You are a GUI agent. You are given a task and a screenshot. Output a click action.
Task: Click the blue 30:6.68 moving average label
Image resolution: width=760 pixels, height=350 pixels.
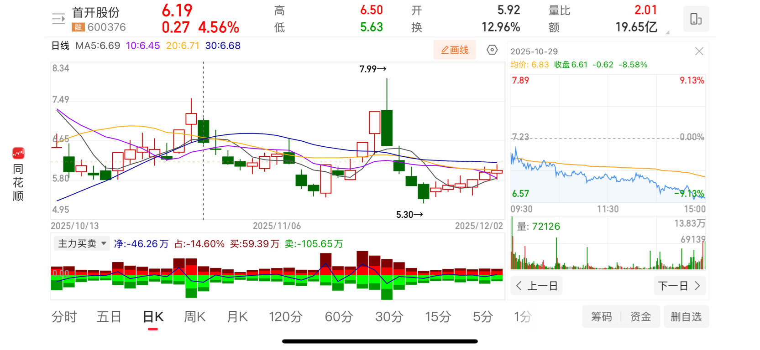coord(223,46)
